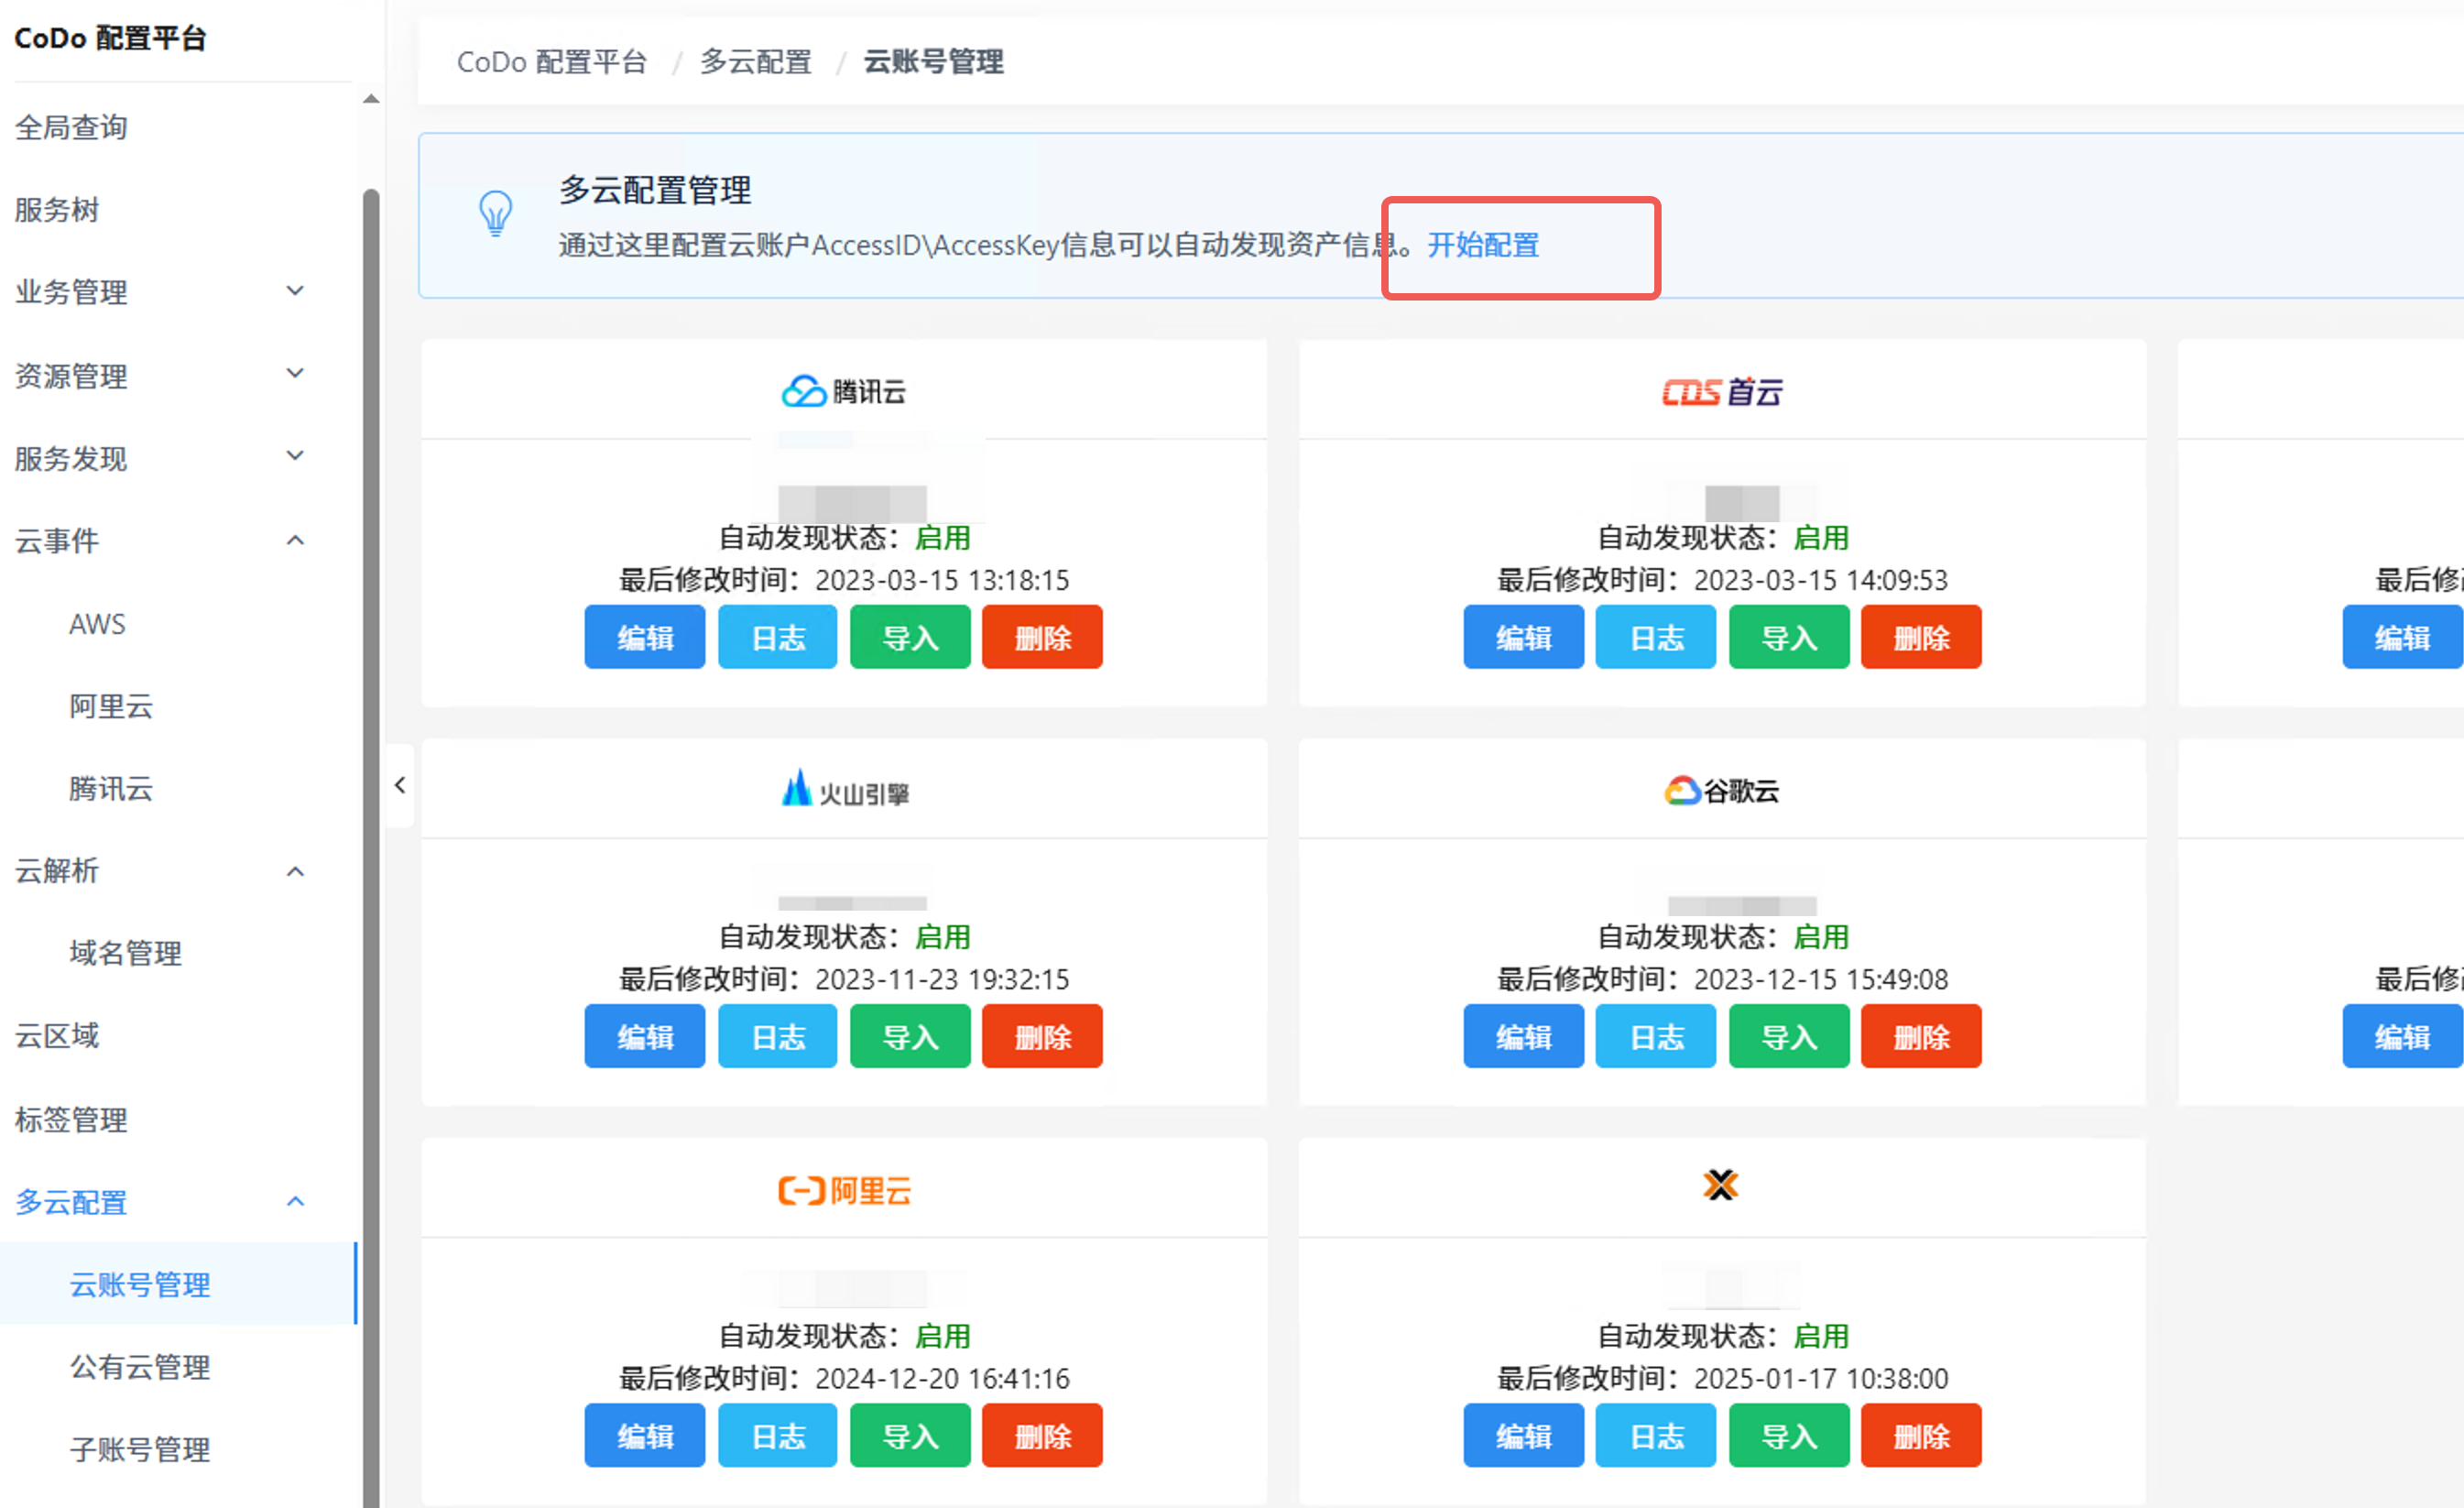Image resolution: width=2464 pixels, height=1508 pixels.
Task: Edit the 谷歌云 account
Action: 1524,1036
